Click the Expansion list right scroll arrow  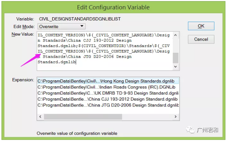pyautogui.click(x=175, y=117)
